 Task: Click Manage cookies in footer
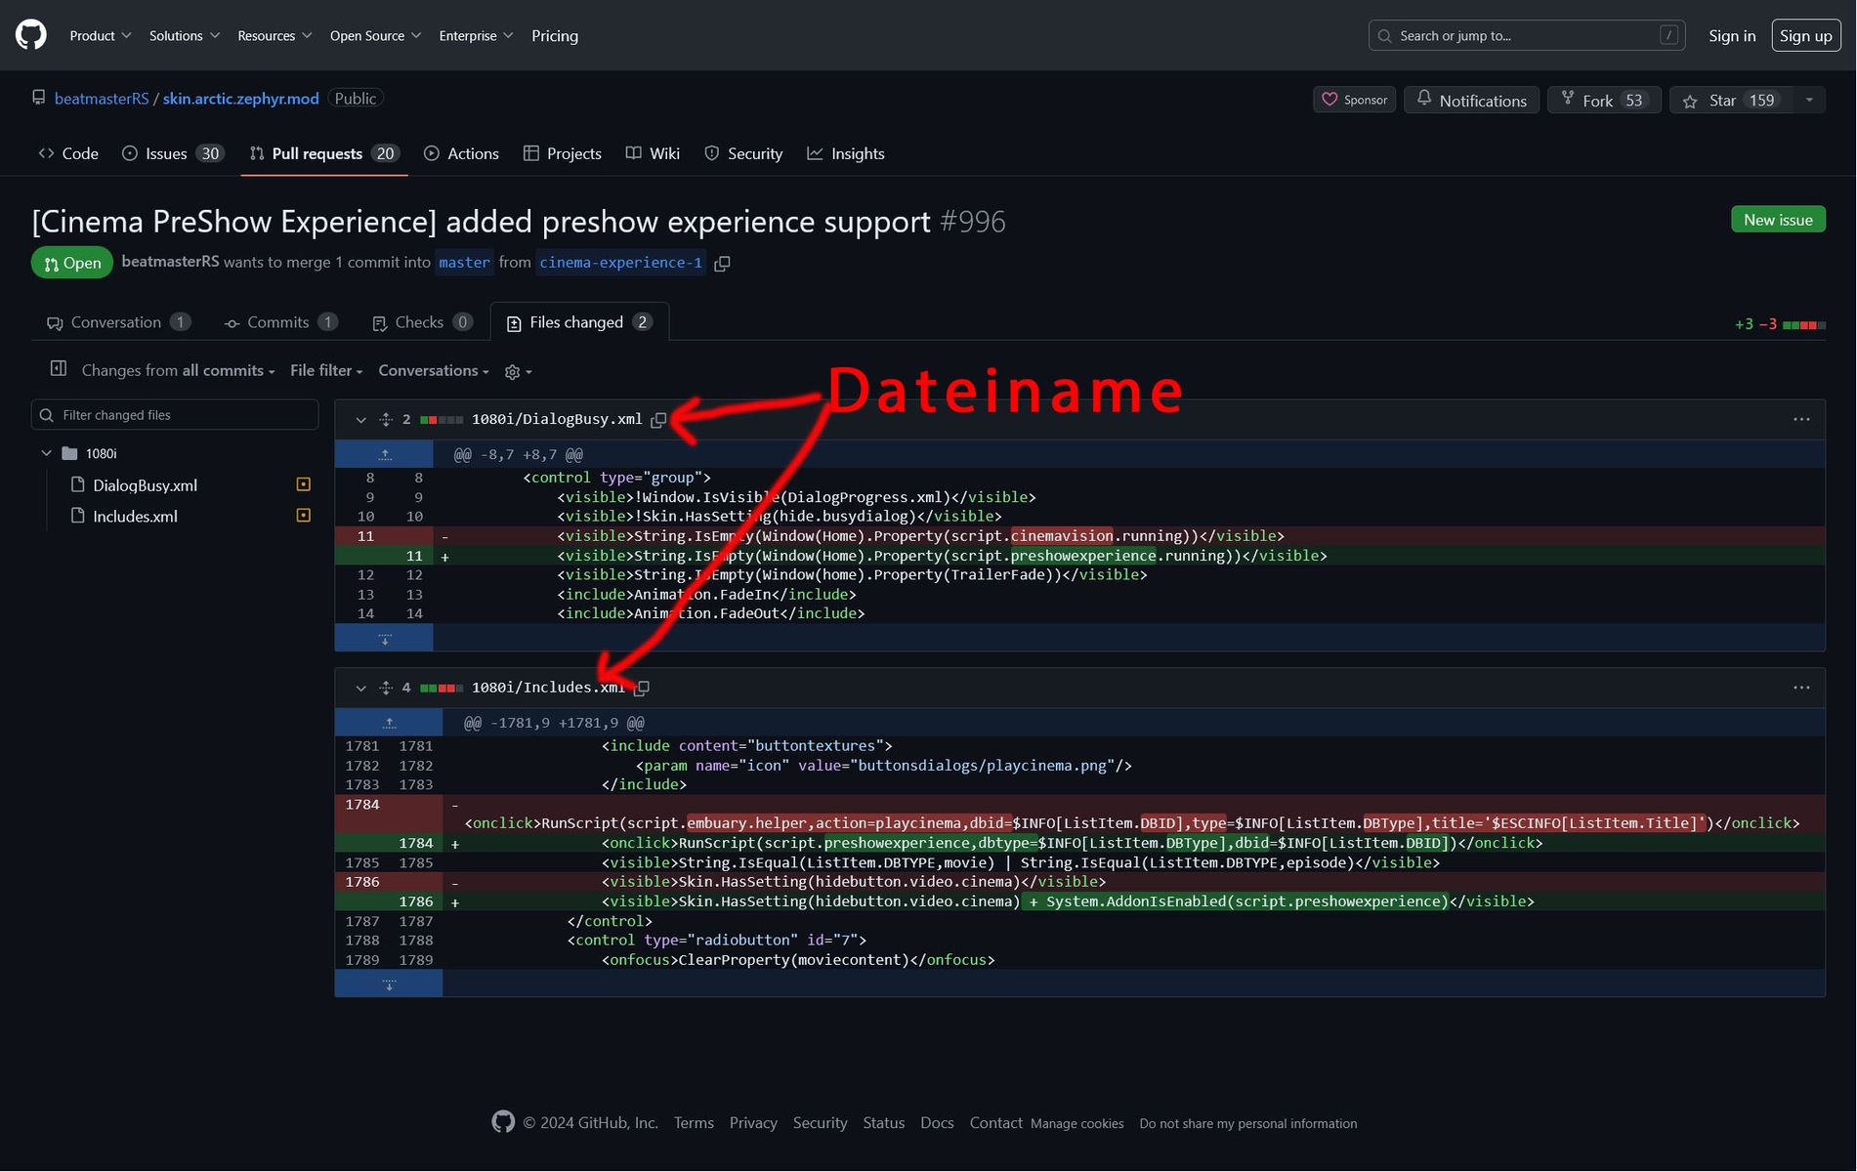(1076, 1124)
